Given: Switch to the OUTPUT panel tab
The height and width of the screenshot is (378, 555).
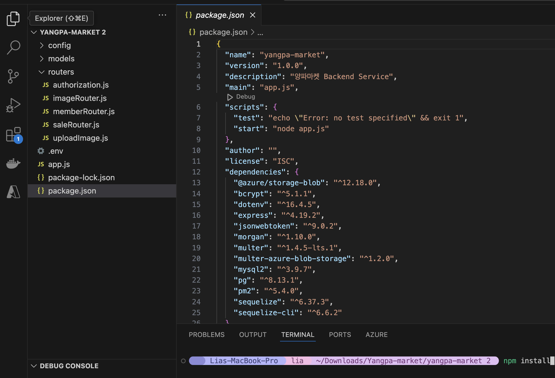Looking at the screenshot, I should point(253,335).
